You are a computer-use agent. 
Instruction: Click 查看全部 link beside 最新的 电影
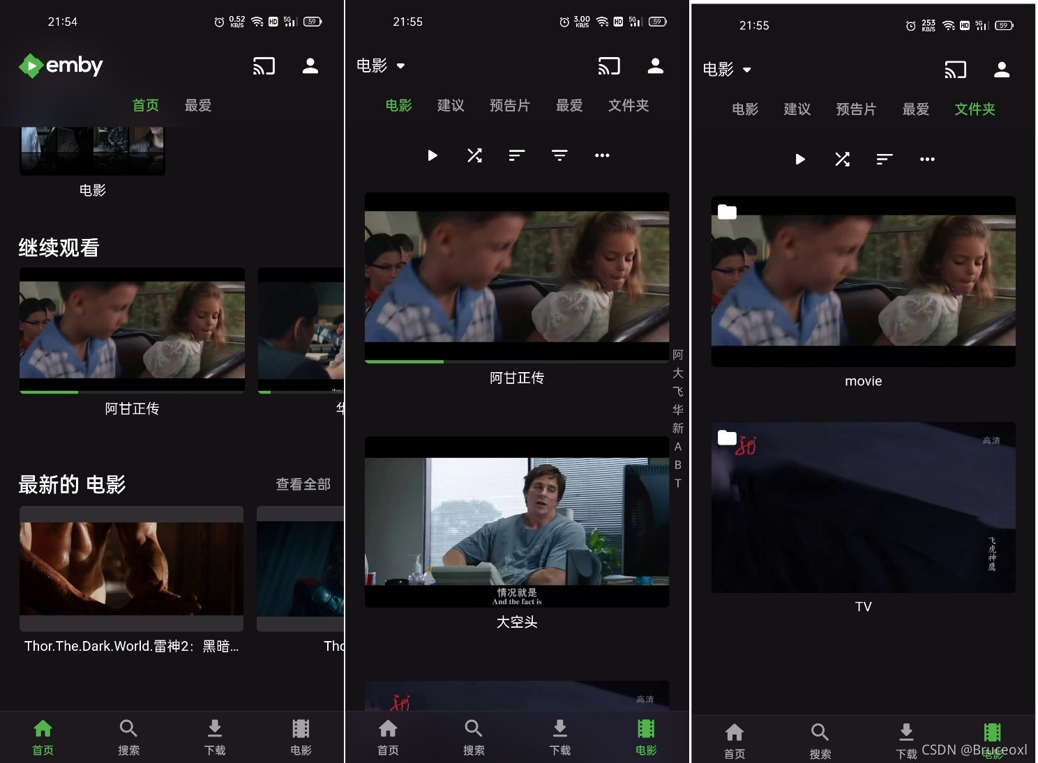tap(303, 484)
